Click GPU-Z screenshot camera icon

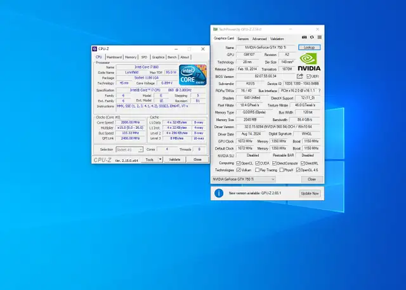(x=304, y=37)
